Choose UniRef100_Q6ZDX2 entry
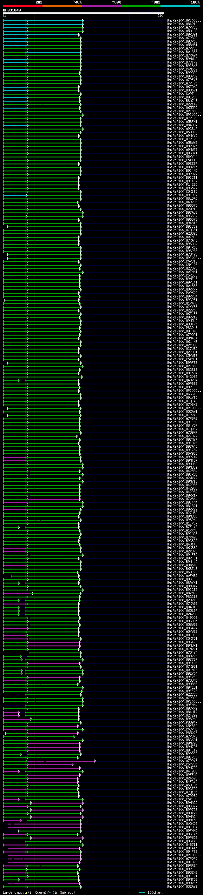This screenshot has width=203, height=895. pos(182,87)
